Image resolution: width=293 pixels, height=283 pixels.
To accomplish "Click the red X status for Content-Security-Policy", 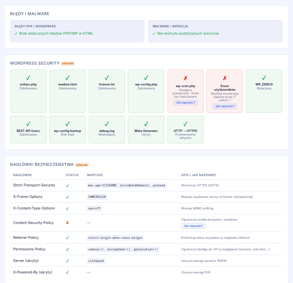I will pos(68,223).
